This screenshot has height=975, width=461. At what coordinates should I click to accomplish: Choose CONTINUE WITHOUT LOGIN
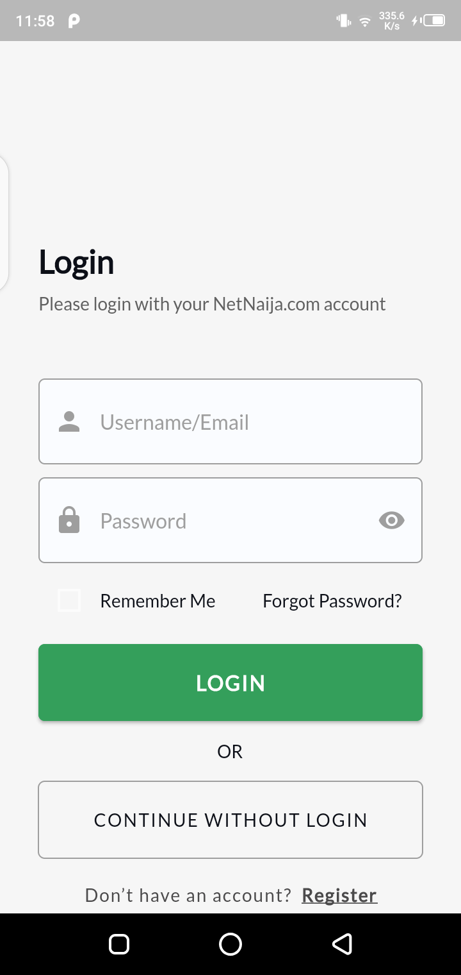coord(230,820)
